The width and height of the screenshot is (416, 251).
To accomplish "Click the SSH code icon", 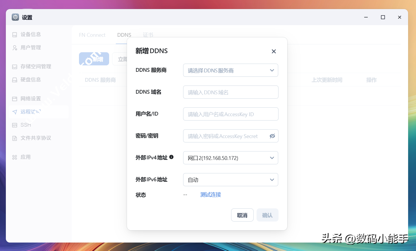I will [x=15, y=125].
